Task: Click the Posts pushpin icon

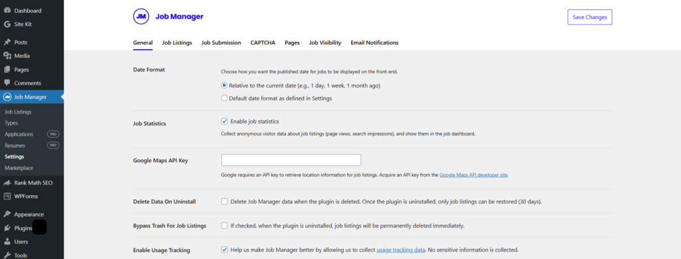Action: 7,42
